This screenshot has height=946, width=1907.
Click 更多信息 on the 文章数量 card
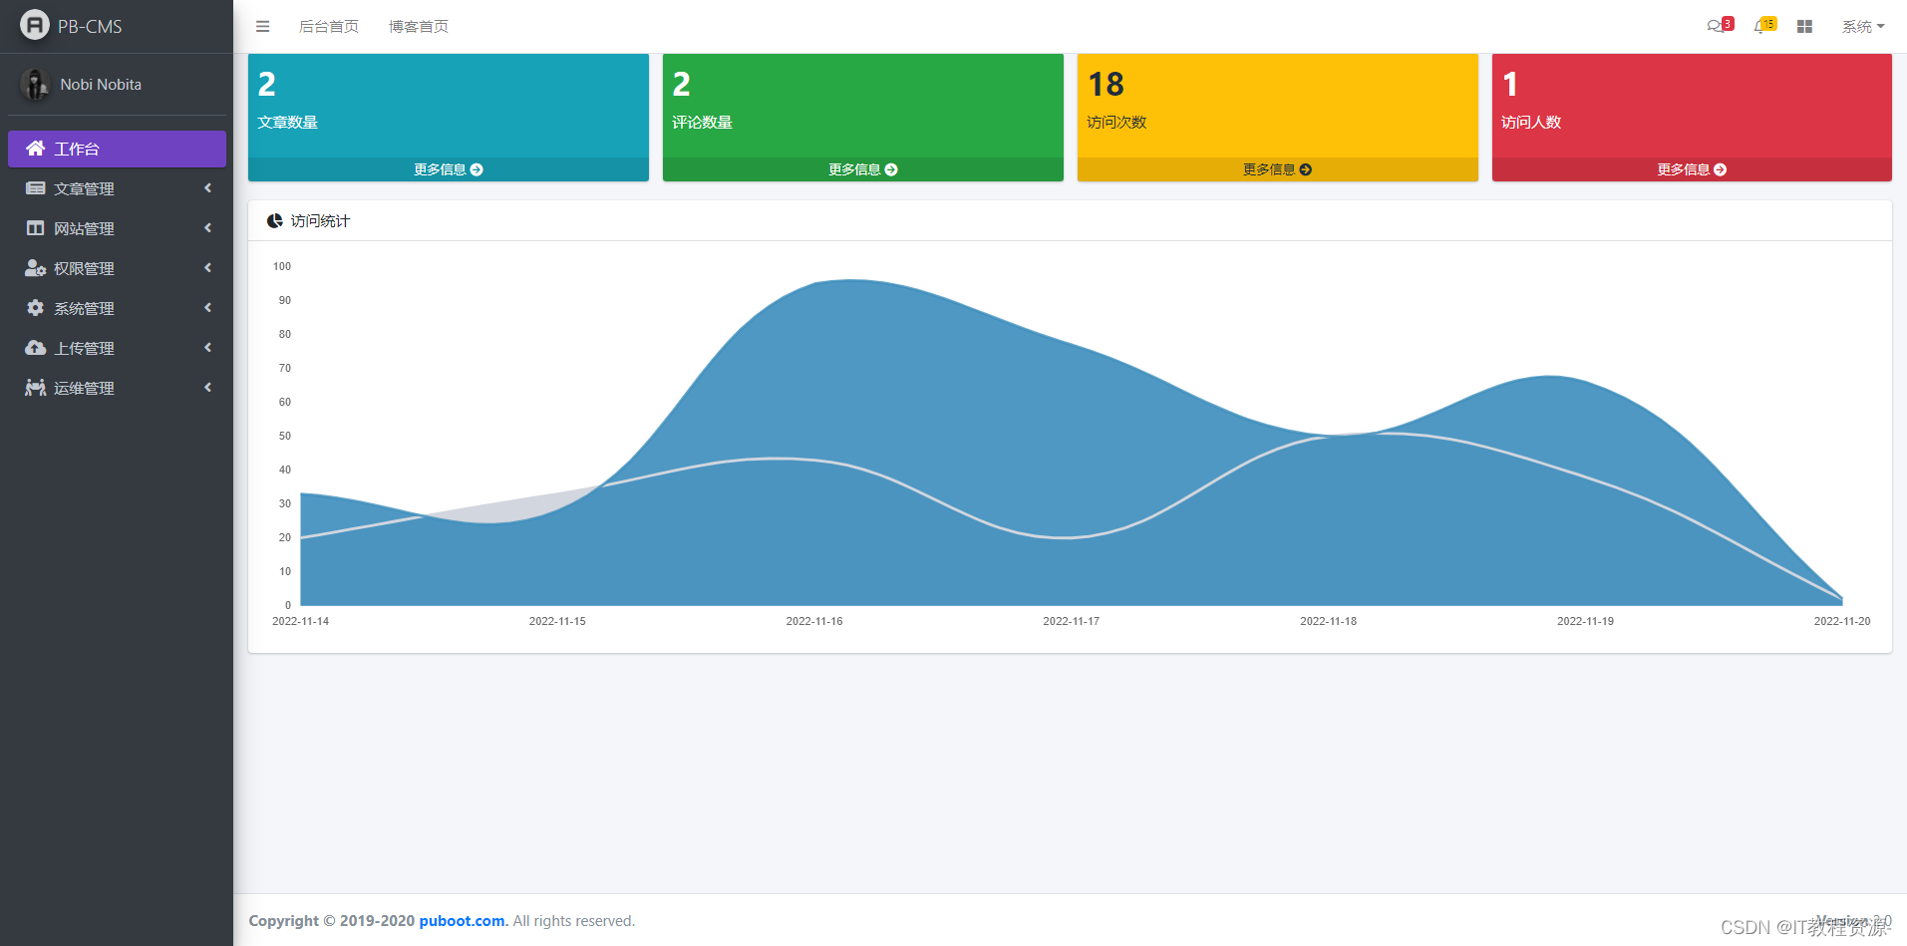point(449,169)
